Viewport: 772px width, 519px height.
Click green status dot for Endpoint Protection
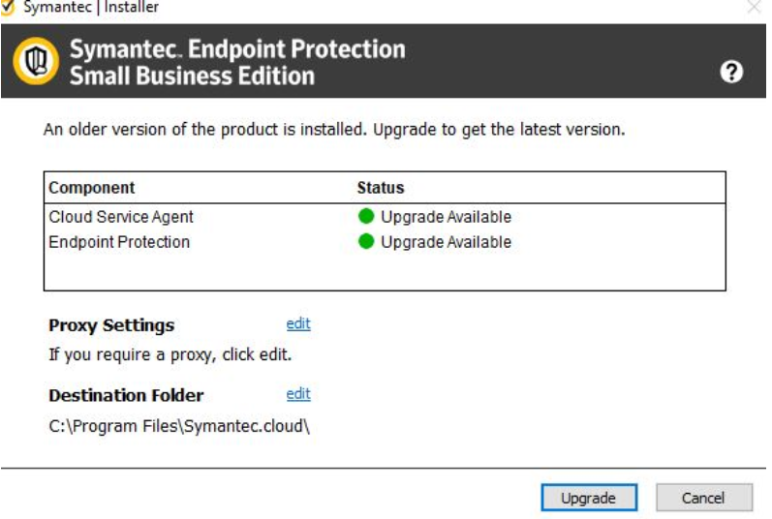[x=366, y=242]
